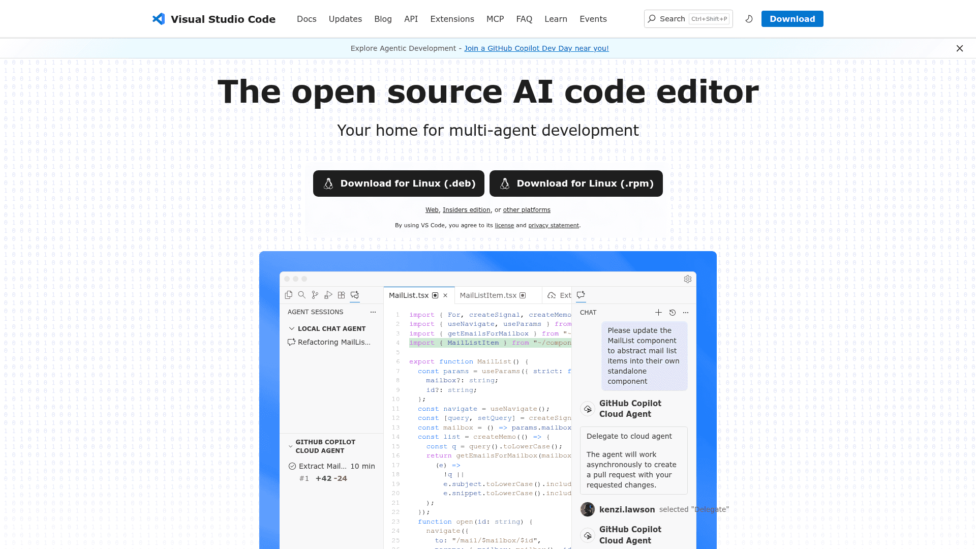Download for Linux (.rpm)
Image resolution: width=976 pixels, height=549 pixels.
pyautogui.click(x=576, y=184)
